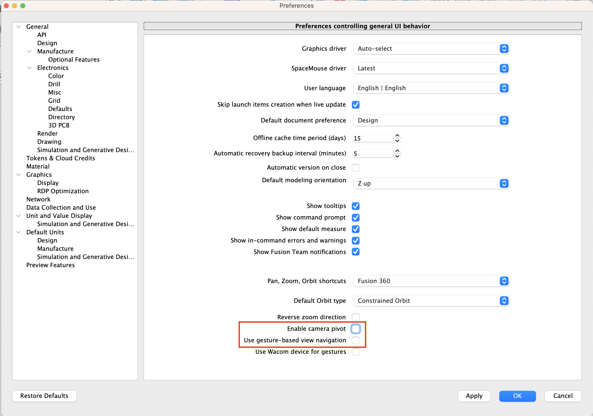Collapse the Default Units tree branch
This screenshot has height=416, width=593.
pyautogui.click(x=18, y=232)
